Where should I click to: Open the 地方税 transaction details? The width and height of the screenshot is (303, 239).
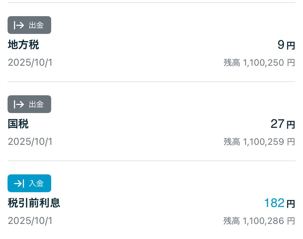(x=23, y=45)
